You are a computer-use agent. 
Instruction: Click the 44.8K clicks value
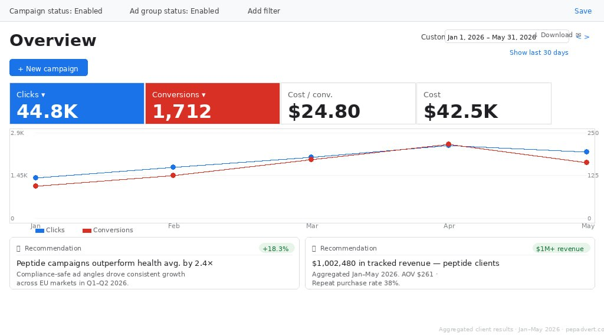point(47,111)
